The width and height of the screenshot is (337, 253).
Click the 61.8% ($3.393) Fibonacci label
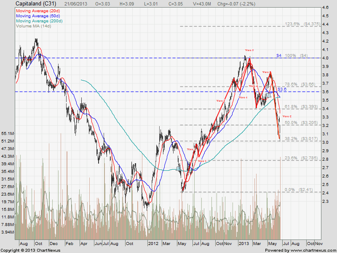click(301, 107)
